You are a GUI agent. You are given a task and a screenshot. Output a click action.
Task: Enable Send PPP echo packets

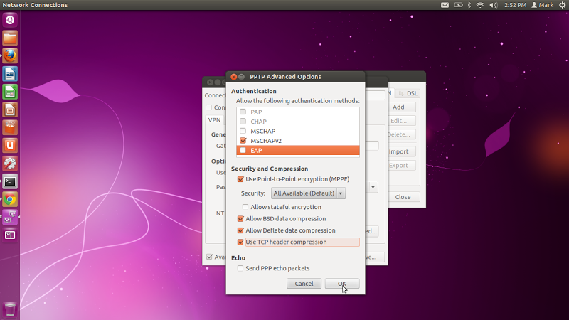point(240,268)
